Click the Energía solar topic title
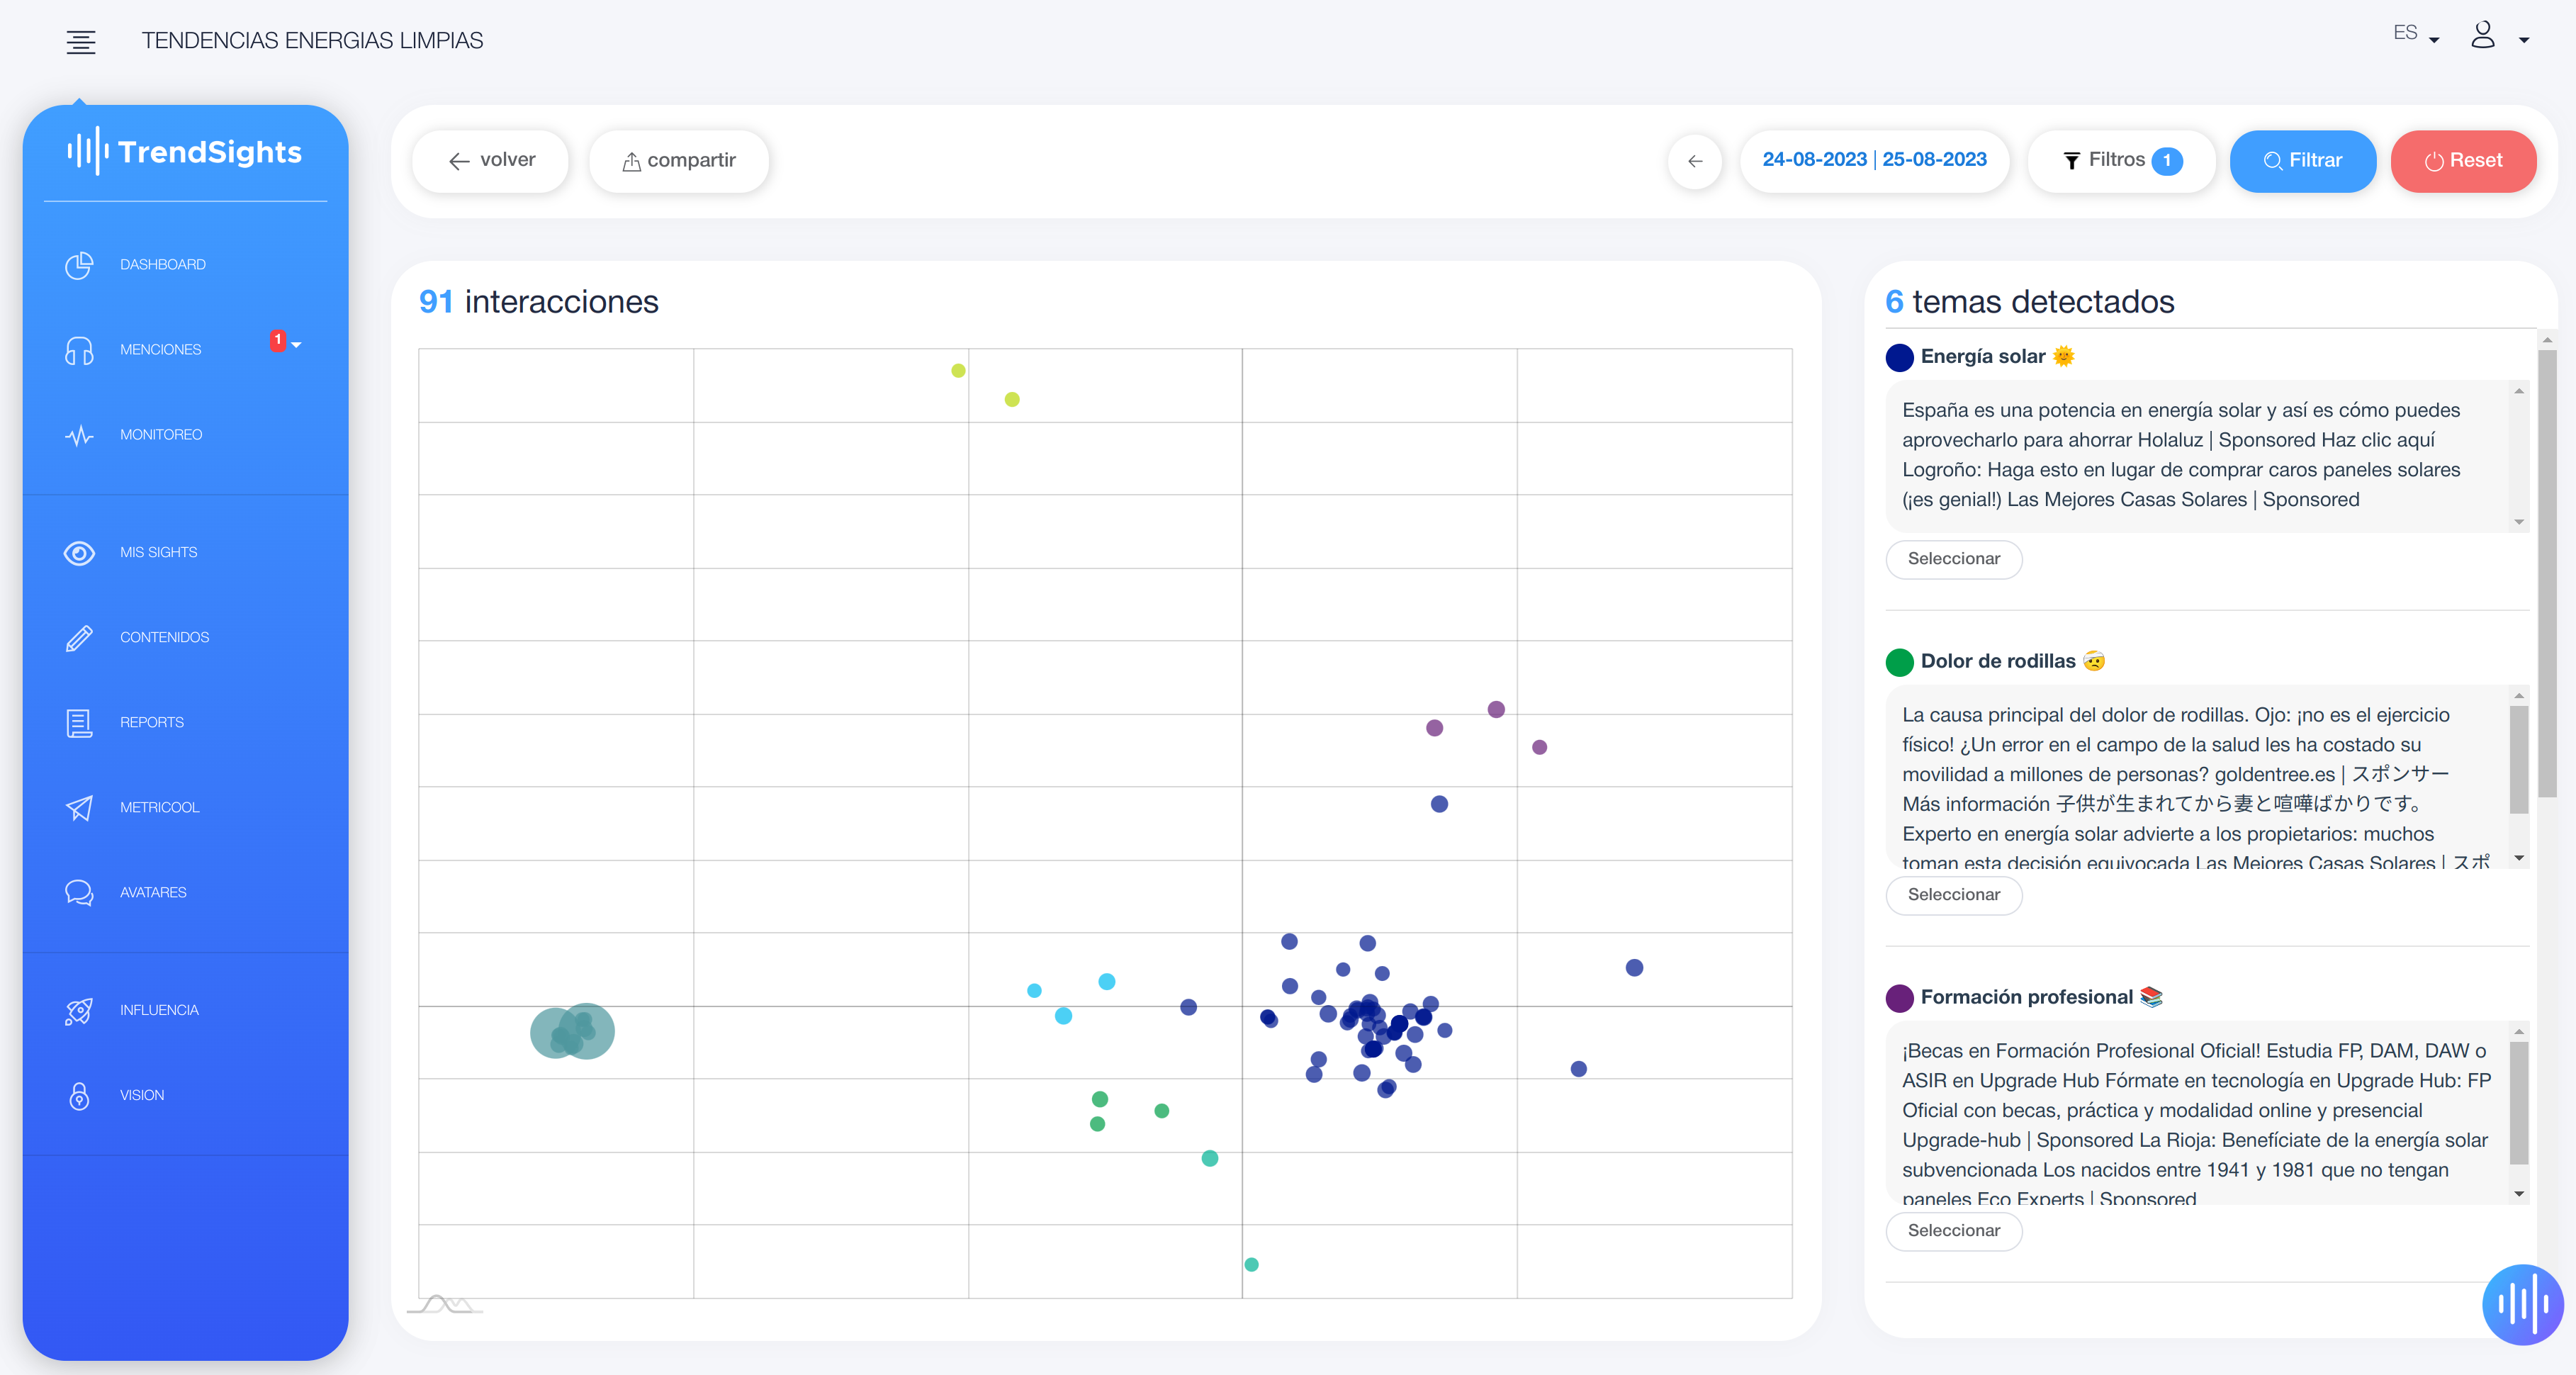Image resolution: width=2576 pixels, height=1375 pixels. tap(1997, 357)
